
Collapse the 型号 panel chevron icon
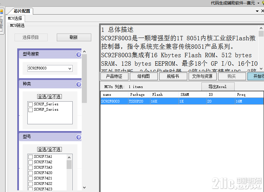[x=79, y=137]
